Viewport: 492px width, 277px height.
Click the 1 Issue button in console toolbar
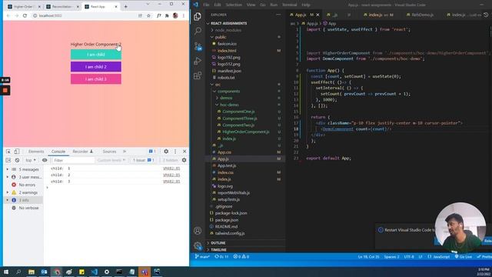coord(144,160)
